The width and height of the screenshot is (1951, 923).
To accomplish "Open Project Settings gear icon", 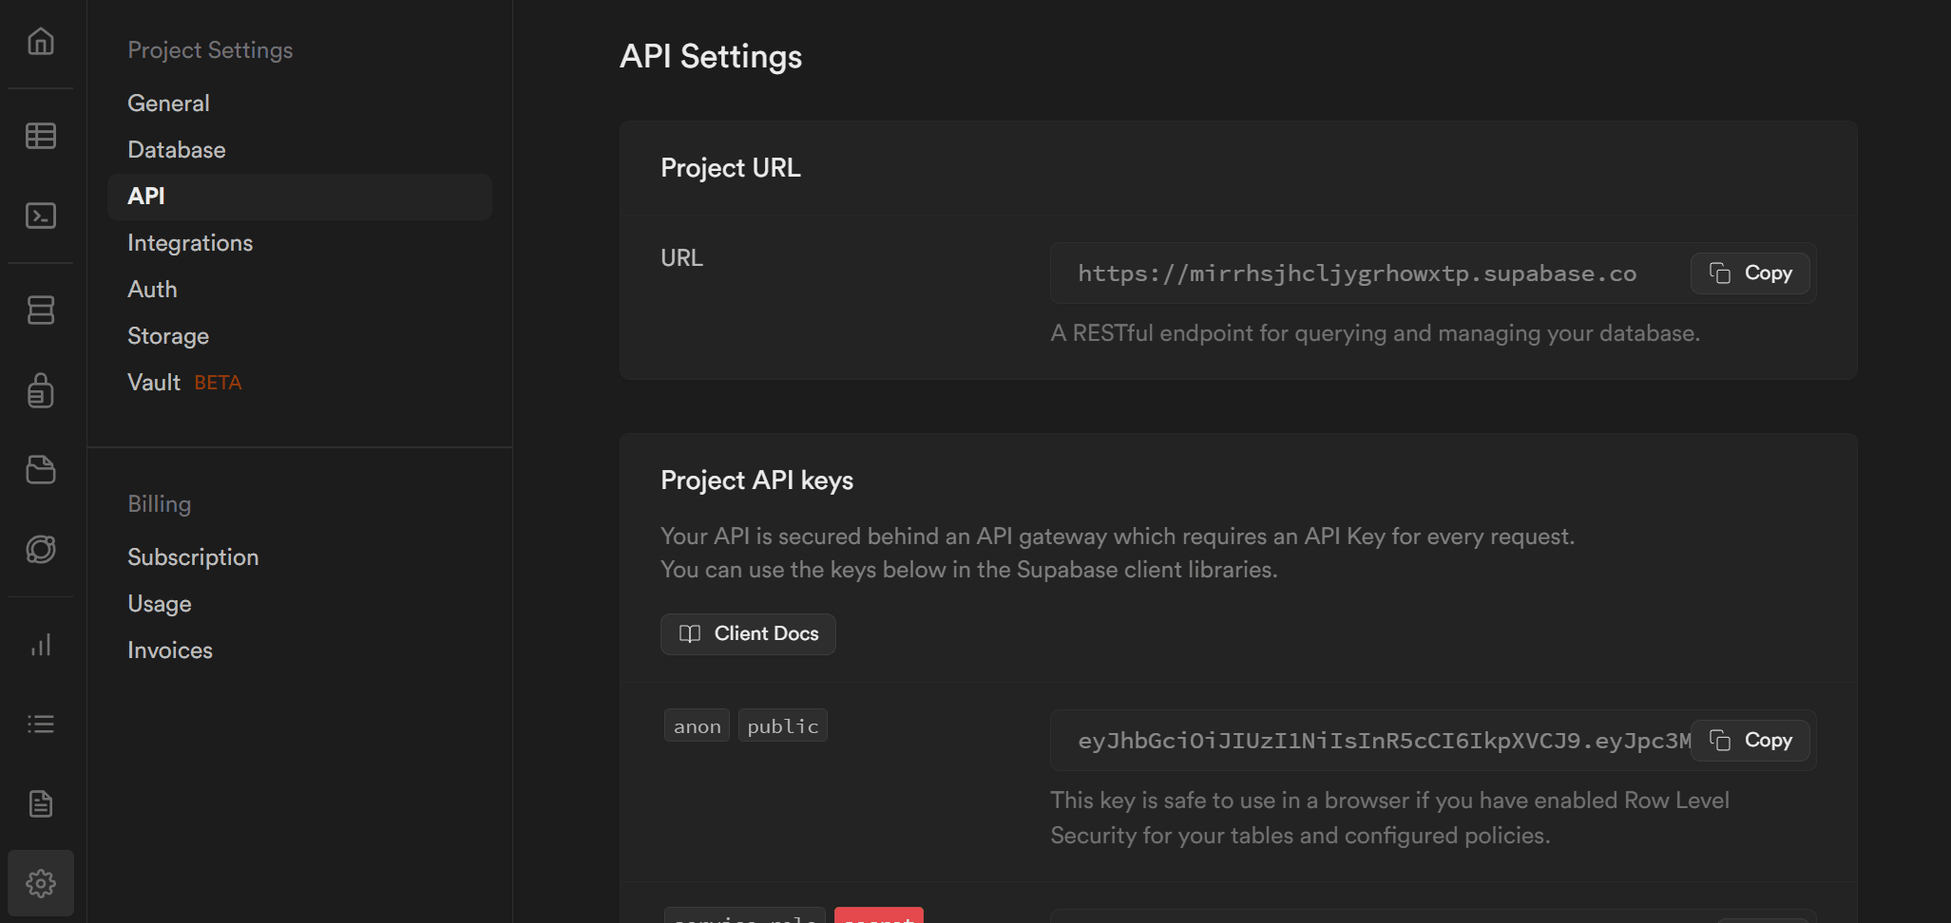I will click(x=41, y=882).
